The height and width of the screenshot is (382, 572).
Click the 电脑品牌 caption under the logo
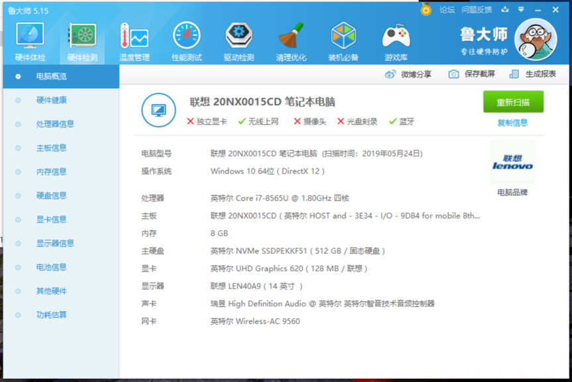point(512,193)
